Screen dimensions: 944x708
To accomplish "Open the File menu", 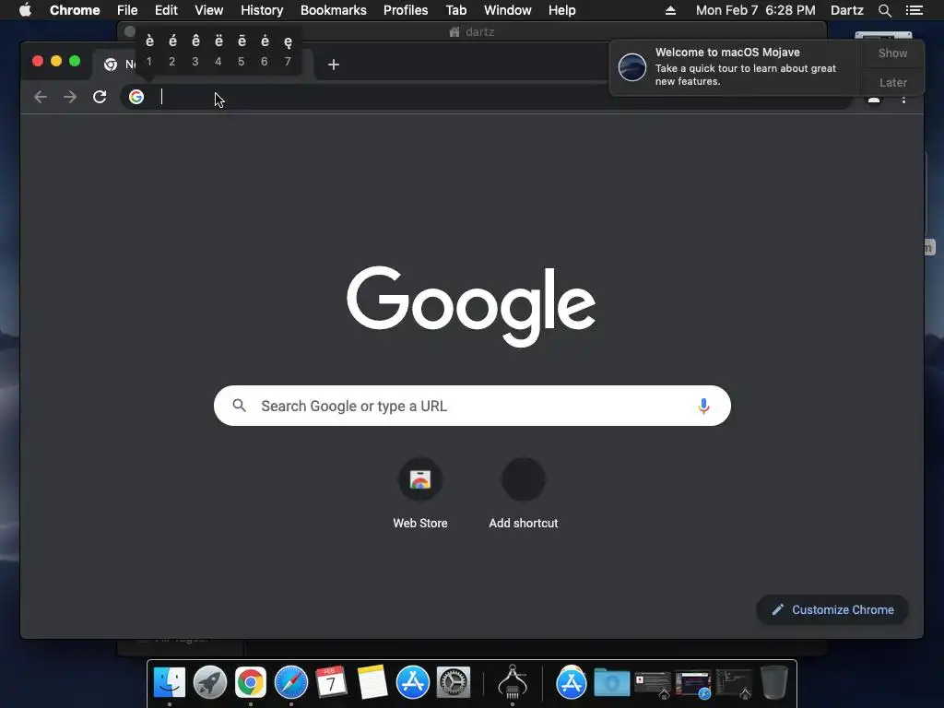I will point(127,10).
